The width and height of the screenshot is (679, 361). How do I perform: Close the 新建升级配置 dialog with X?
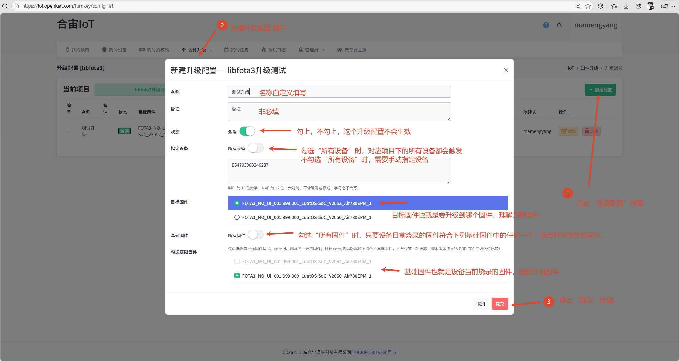[506, 70]
